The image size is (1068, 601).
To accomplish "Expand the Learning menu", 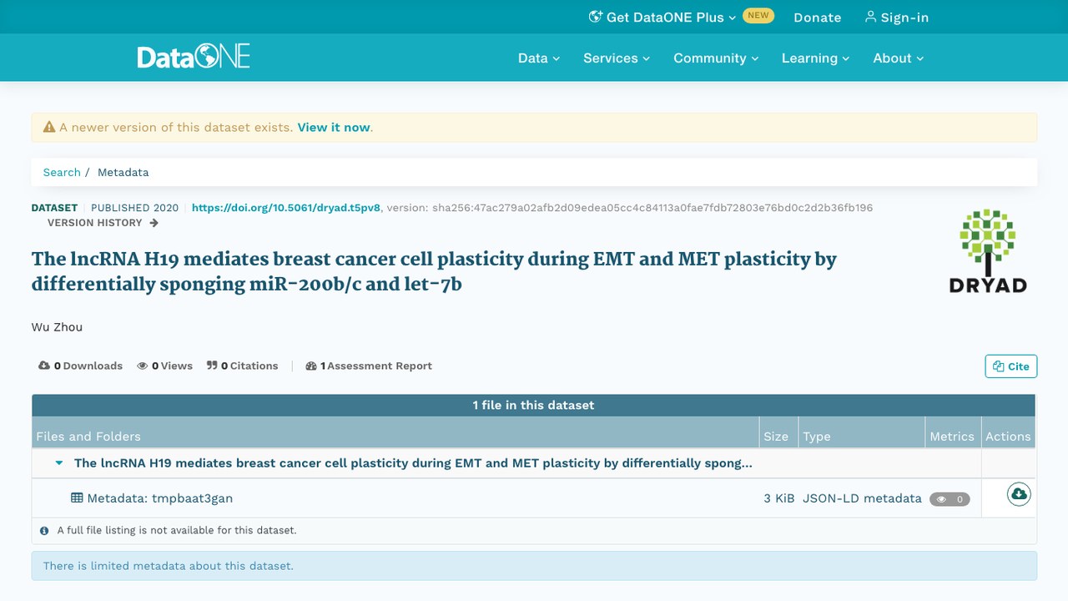I will (x=815, y=58).
